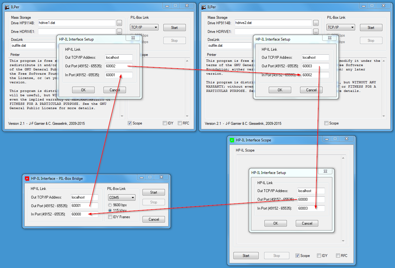The height and width of the screenshot is (268, 395).
Task: Cancel the left ILPer setup dialog
Action: click(x=115, y=90)
